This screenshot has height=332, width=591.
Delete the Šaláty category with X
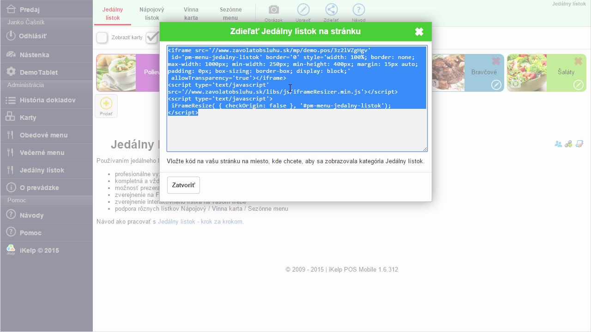tap(578, 61)
